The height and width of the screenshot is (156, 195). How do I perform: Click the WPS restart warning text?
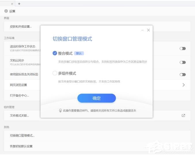click(x=99, y=111)
